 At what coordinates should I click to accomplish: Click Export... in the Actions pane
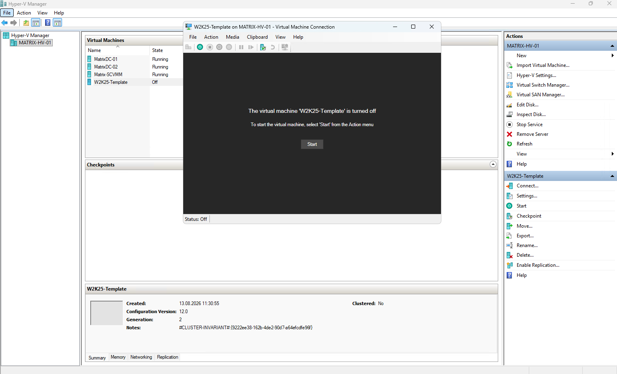point(525,236)
